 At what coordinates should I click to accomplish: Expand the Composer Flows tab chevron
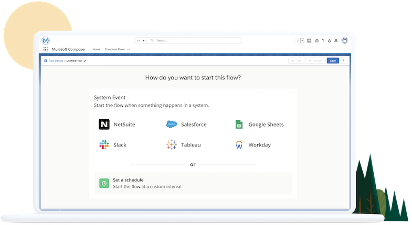pyautogui.click(x=129, y=49)
